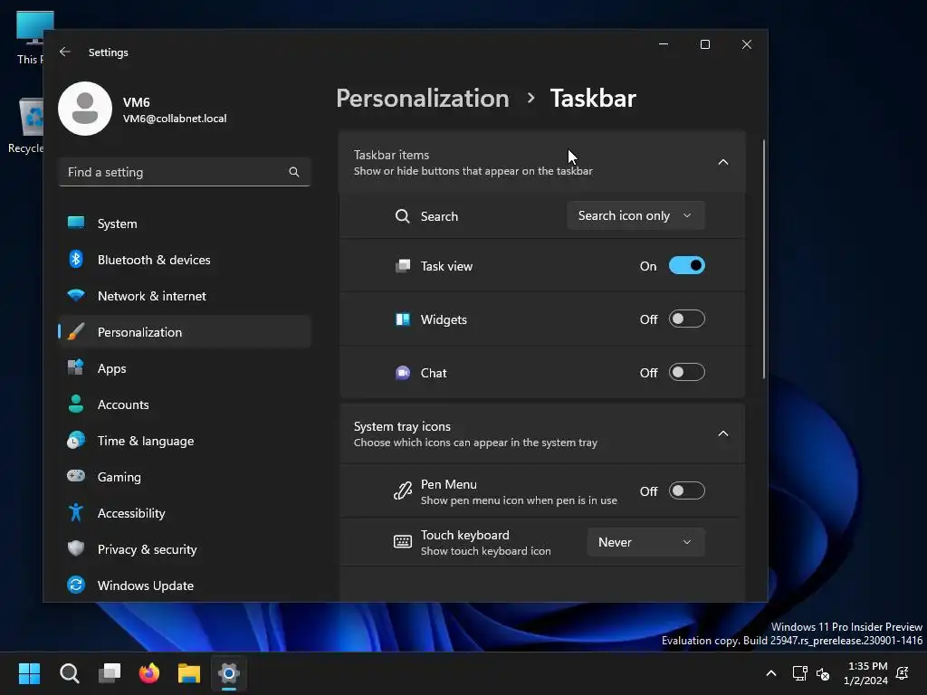Click the Chat icon in settings row

click(403, 373)
